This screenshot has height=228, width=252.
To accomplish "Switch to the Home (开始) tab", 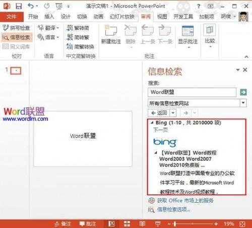I will (33, 17).
